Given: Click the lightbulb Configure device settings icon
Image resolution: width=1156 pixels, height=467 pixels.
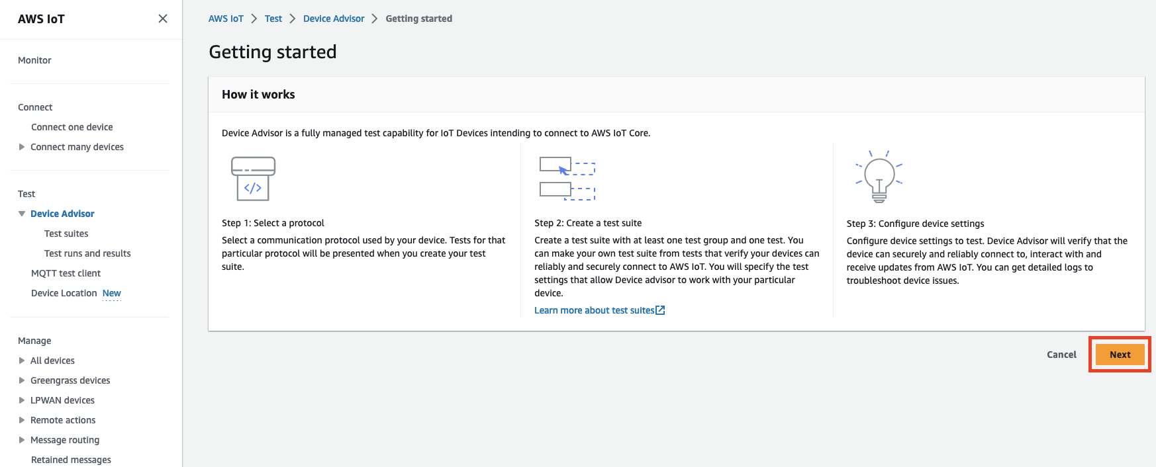Looking at the screenshot, I should point(879,177).
